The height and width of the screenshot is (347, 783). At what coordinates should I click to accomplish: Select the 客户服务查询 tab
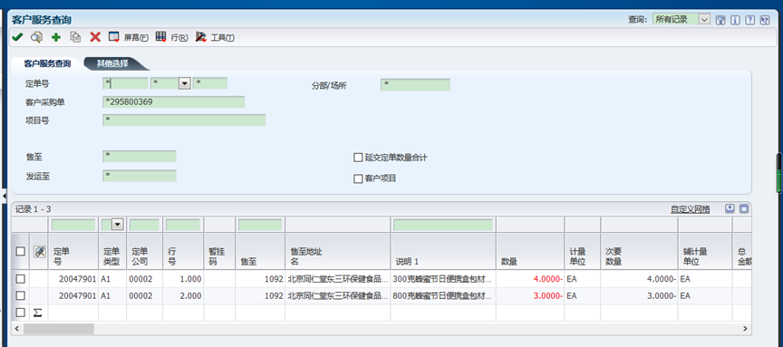[47, 63]
